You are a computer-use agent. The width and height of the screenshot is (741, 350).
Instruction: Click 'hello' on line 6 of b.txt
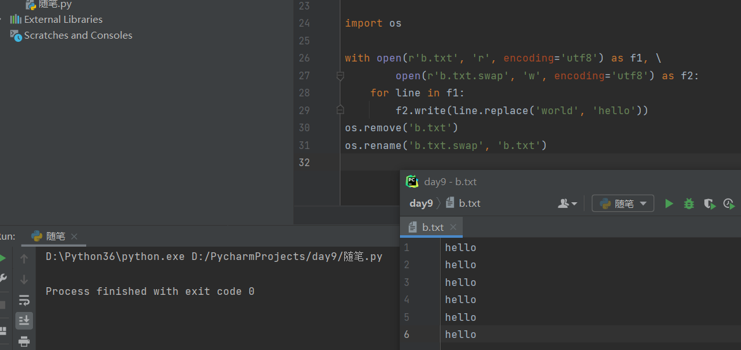(x=460, y=334)
